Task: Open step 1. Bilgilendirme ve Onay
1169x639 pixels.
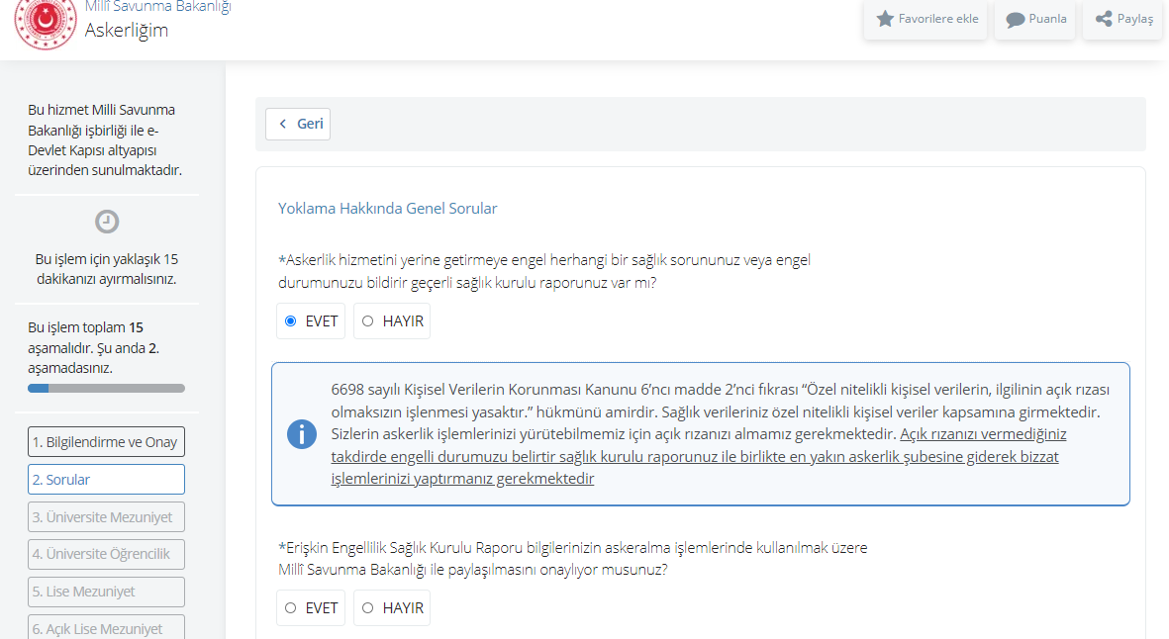Action: [x=106, y=442]
